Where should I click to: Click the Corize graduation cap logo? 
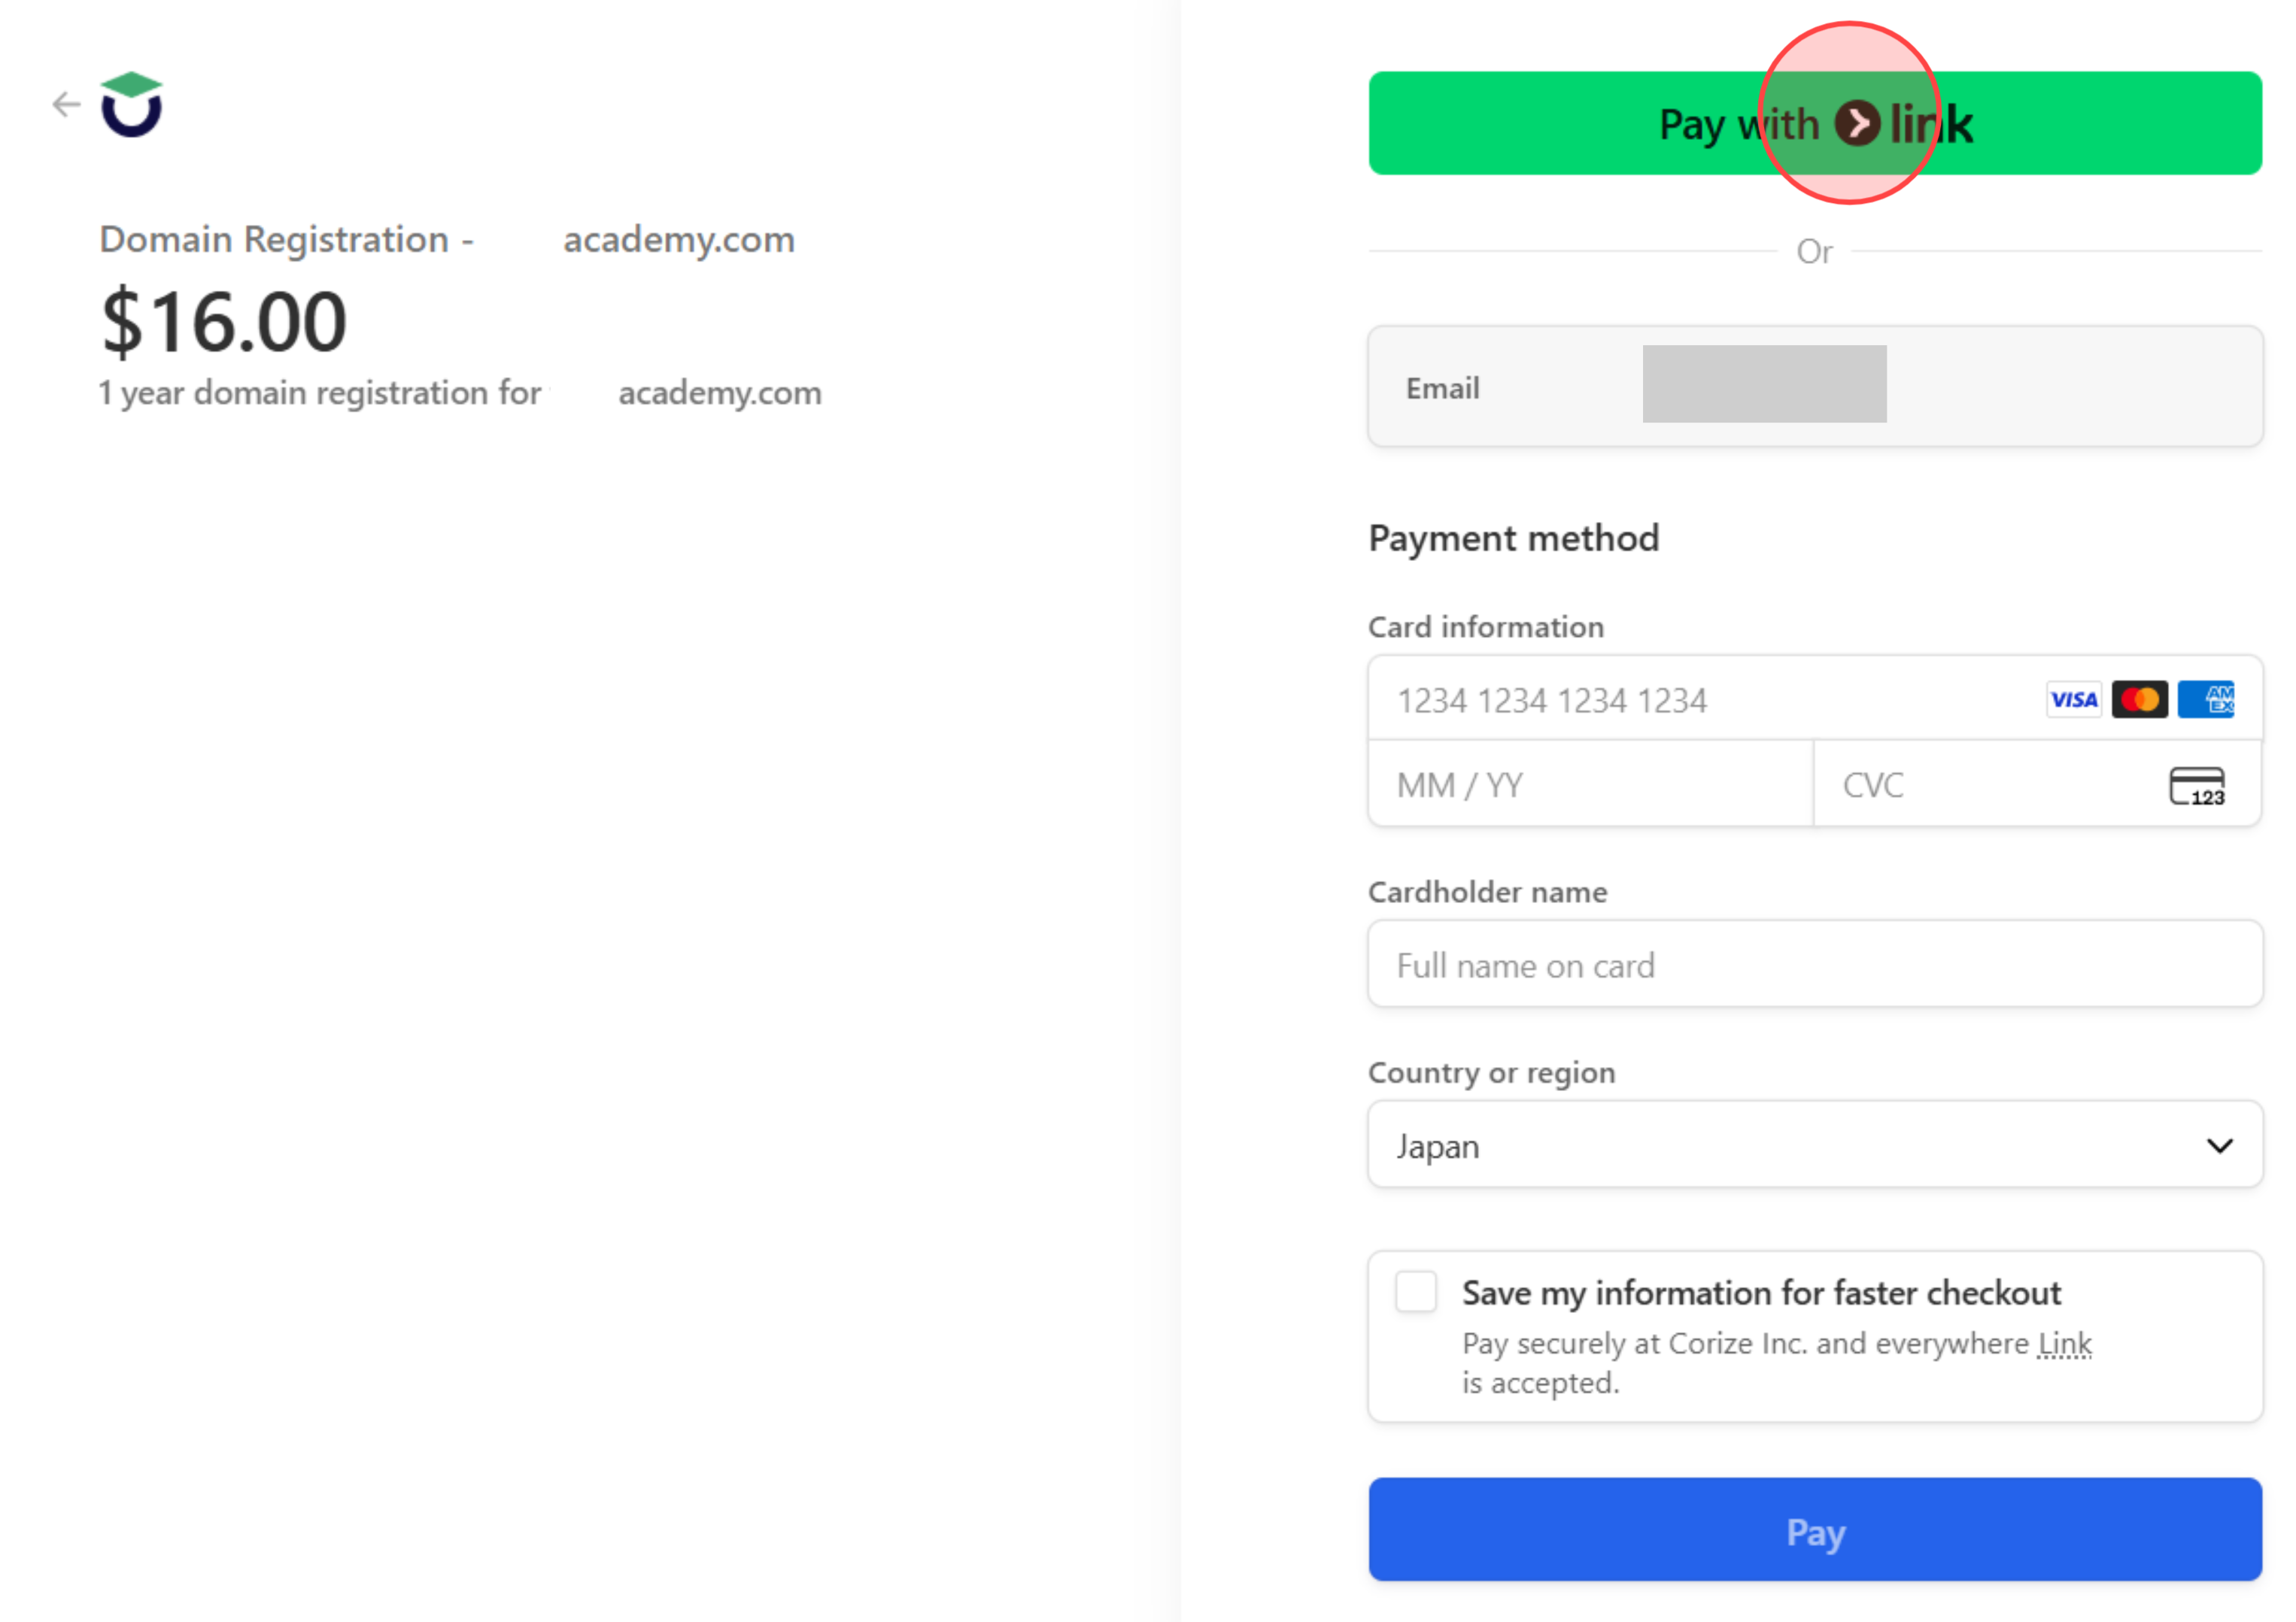coord(131,104)
